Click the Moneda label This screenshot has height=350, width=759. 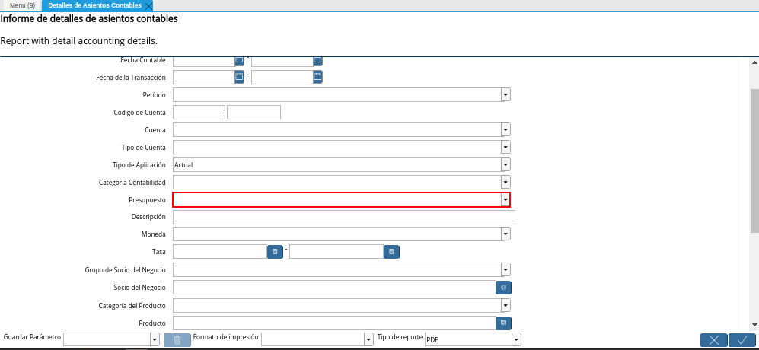pos(154,234)
